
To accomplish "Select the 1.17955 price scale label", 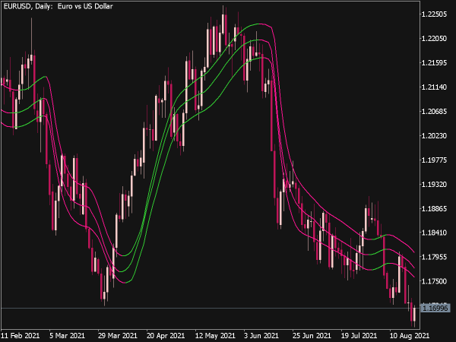I will (434, 257).
